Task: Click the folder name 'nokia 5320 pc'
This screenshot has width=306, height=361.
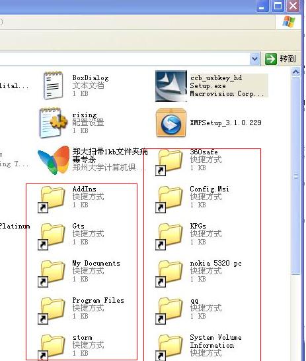Action: click(215, 263)
